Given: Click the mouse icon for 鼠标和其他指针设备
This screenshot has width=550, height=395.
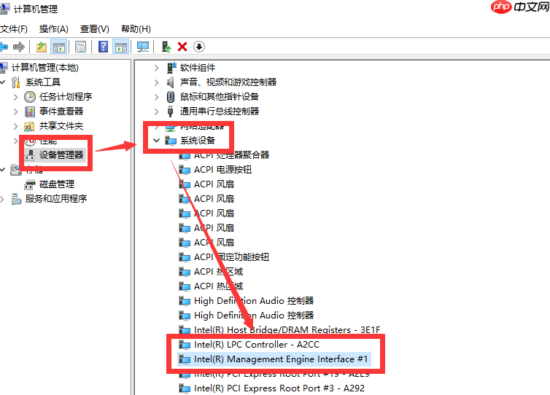Looking at the screenshot, I should [x=171, y=97].
